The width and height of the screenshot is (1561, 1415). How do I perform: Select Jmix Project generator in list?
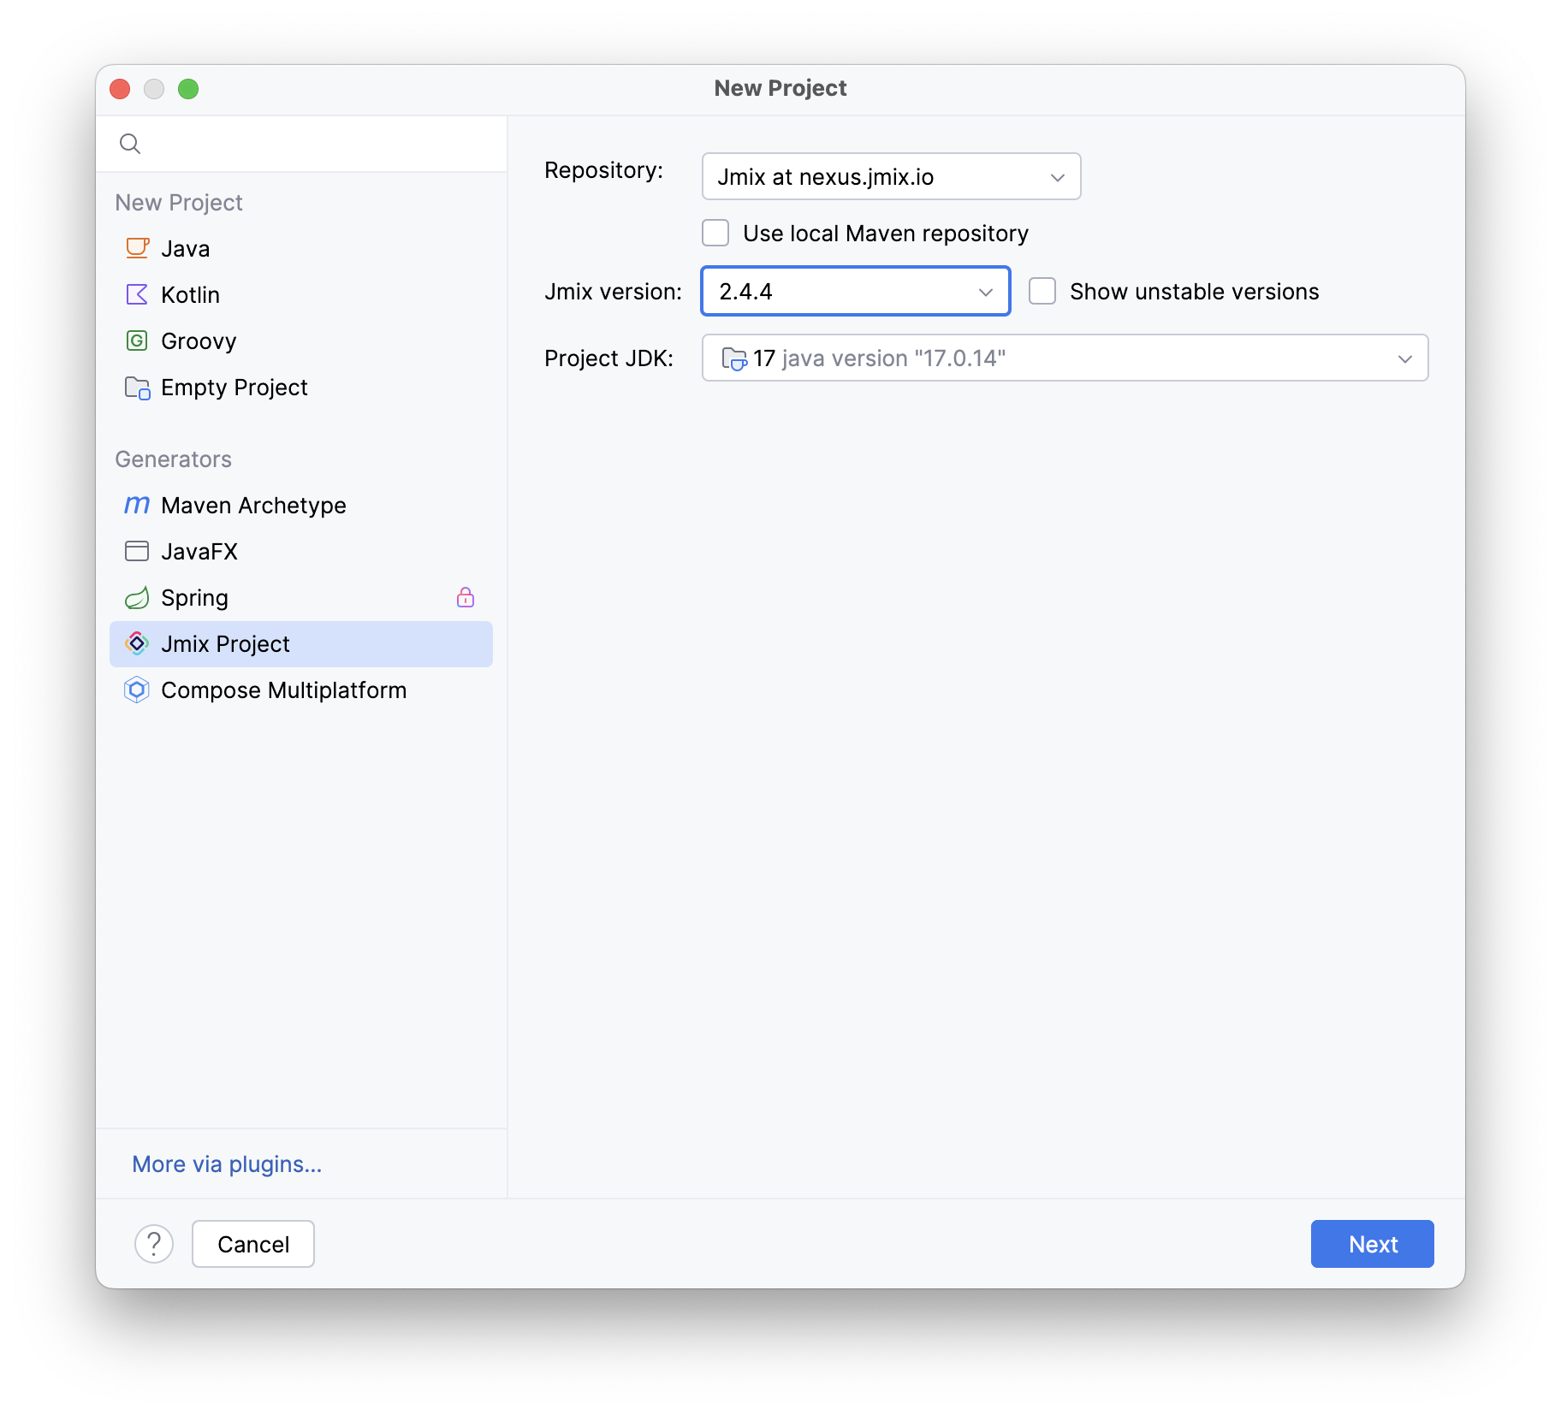226,643
